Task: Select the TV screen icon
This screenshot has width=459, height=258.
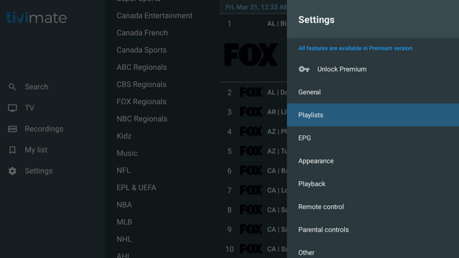Action: pos(13,108)
